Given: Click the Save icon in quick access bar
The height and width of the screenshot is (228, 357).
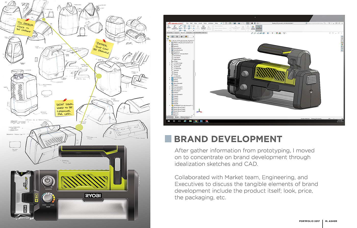Looking at the screenshot, I should 235,23.
